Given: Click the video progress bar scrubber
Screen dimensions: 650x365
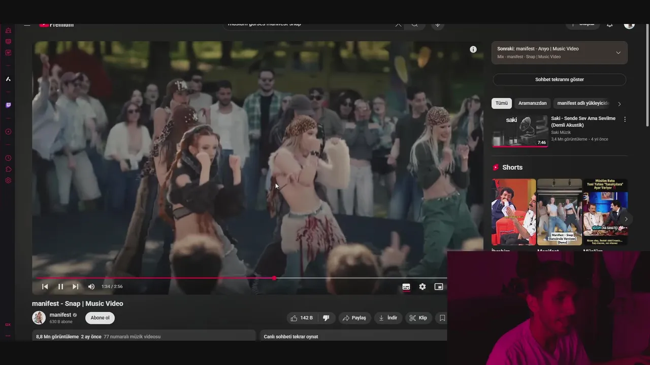Looking at the screenshot, I should pos(274,278).
